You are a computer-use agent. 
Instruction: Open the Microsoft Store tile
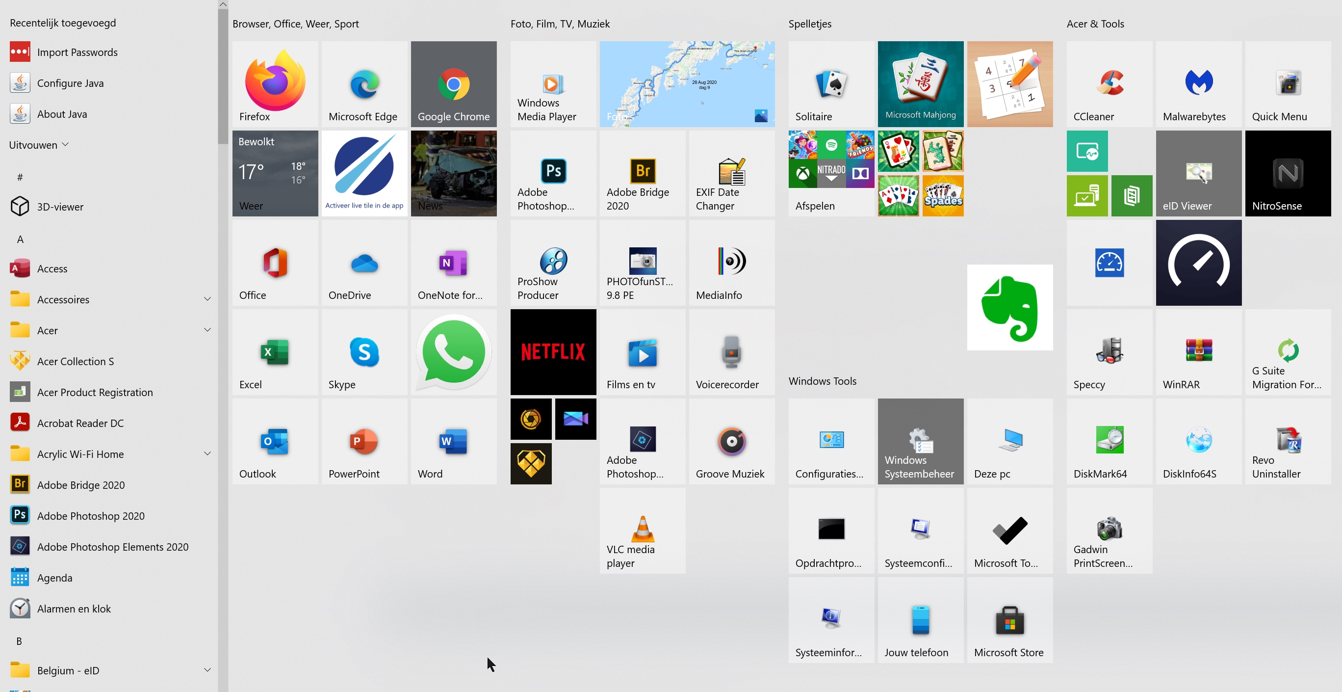(1009, 619)
